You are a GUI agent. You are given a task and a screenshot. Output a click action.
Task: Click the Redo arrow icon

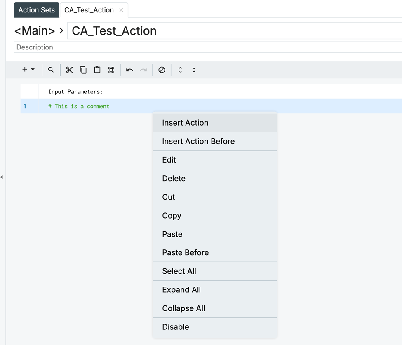143,70
